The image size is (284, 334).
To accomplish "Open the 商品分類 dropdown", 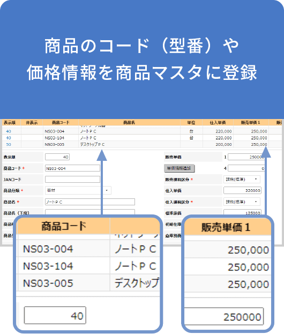I will (x=78, y=190).
